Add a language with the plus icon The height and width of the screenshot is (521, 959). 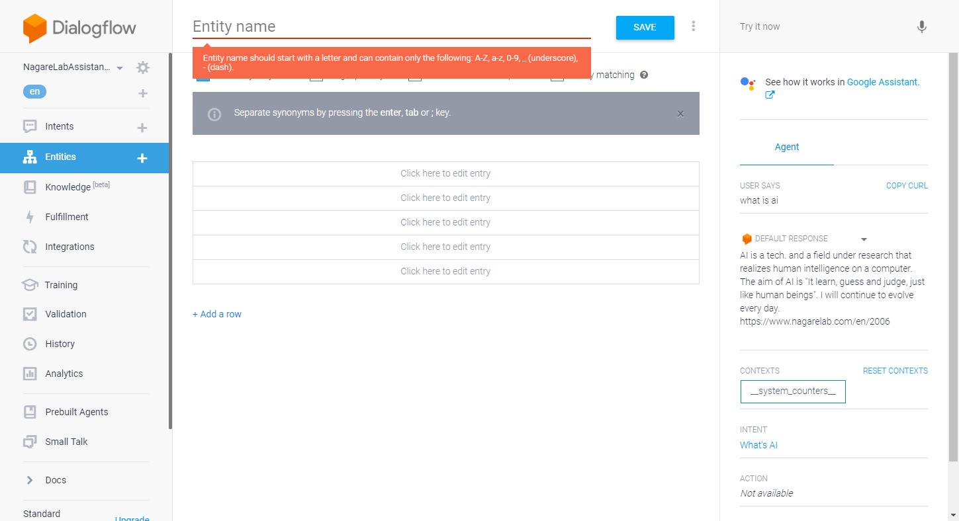(x=142, y=93)
